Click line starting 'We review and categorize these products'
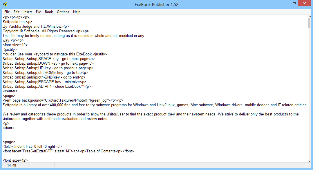This screenshot has height=170, width=313. pyautogui.click(x=151, y=114)
